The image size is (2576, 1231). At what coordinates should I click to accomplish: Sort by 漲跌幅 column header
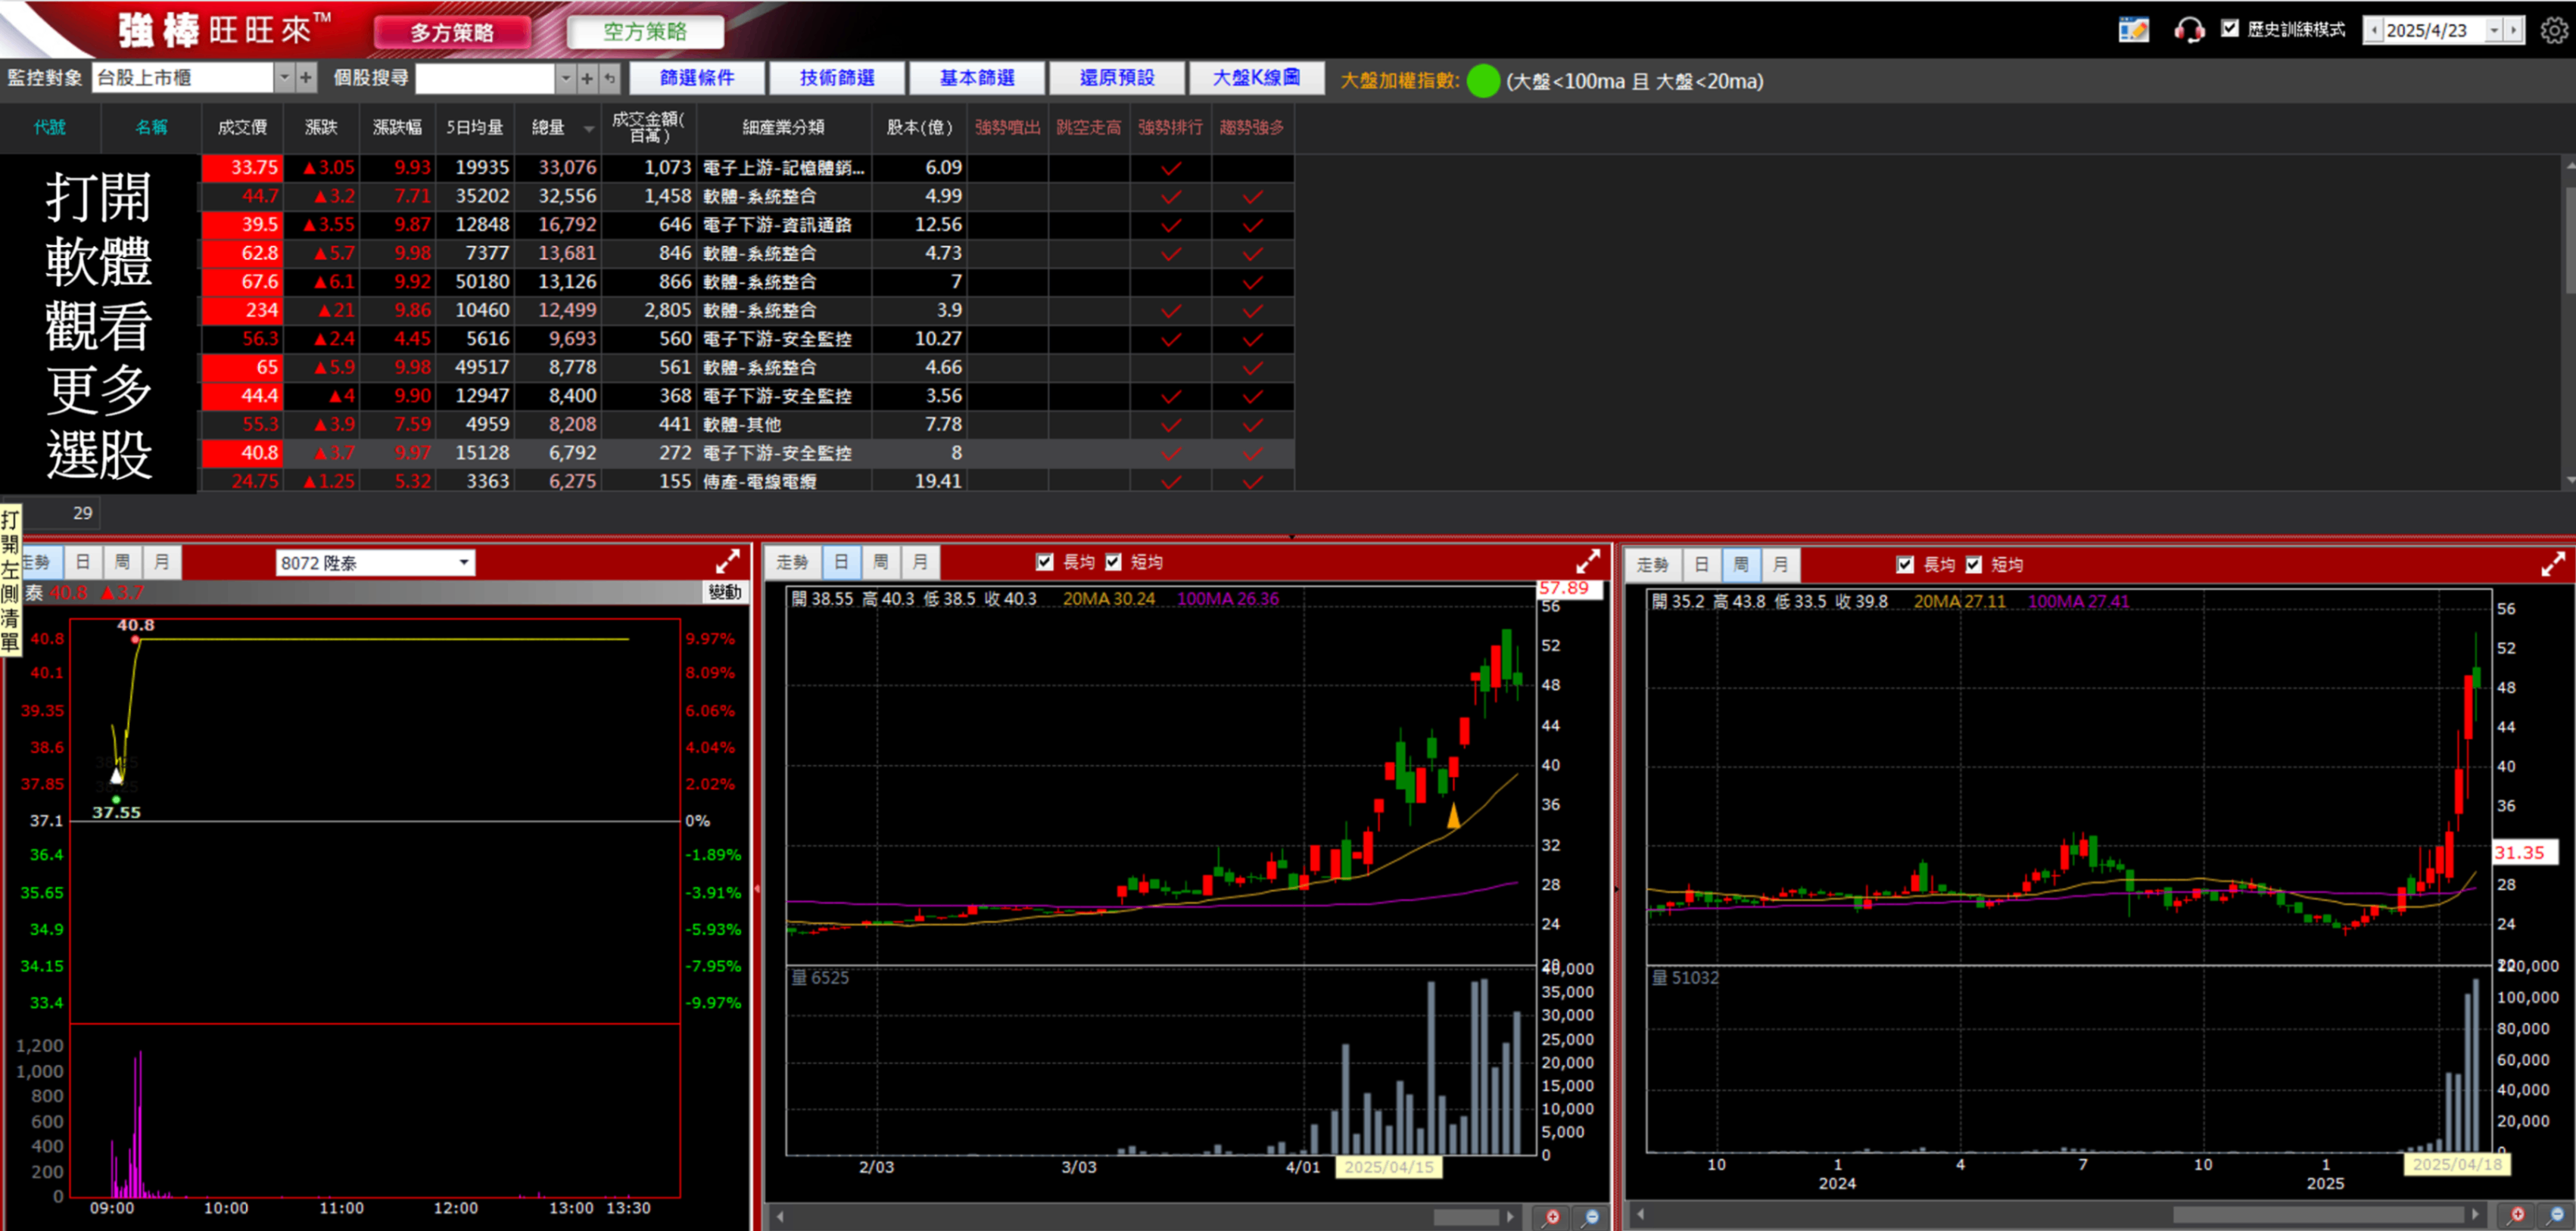397,127
